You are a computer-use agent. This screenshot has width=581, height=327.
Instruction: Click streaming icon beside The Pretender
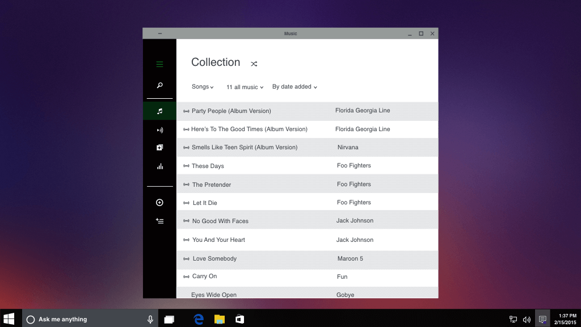[186, 185]
